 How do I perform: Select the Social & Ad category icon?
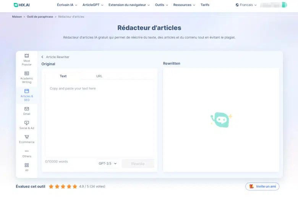click(27, 123)
